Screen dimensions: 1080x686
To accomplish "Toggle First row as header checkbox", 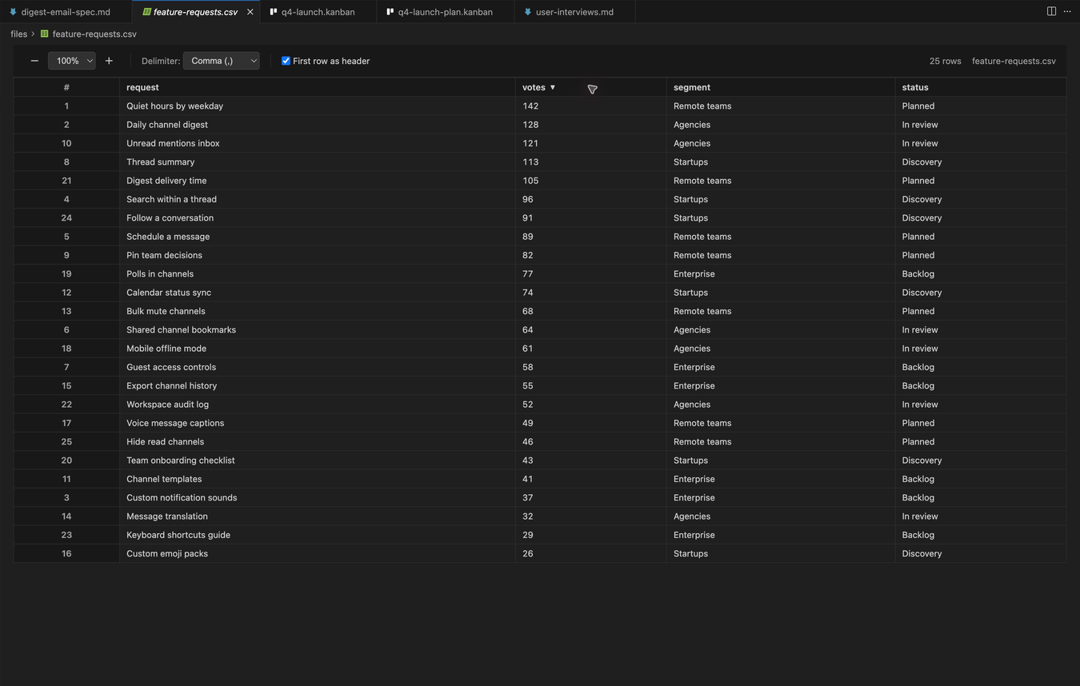I will tap(286, 61).
